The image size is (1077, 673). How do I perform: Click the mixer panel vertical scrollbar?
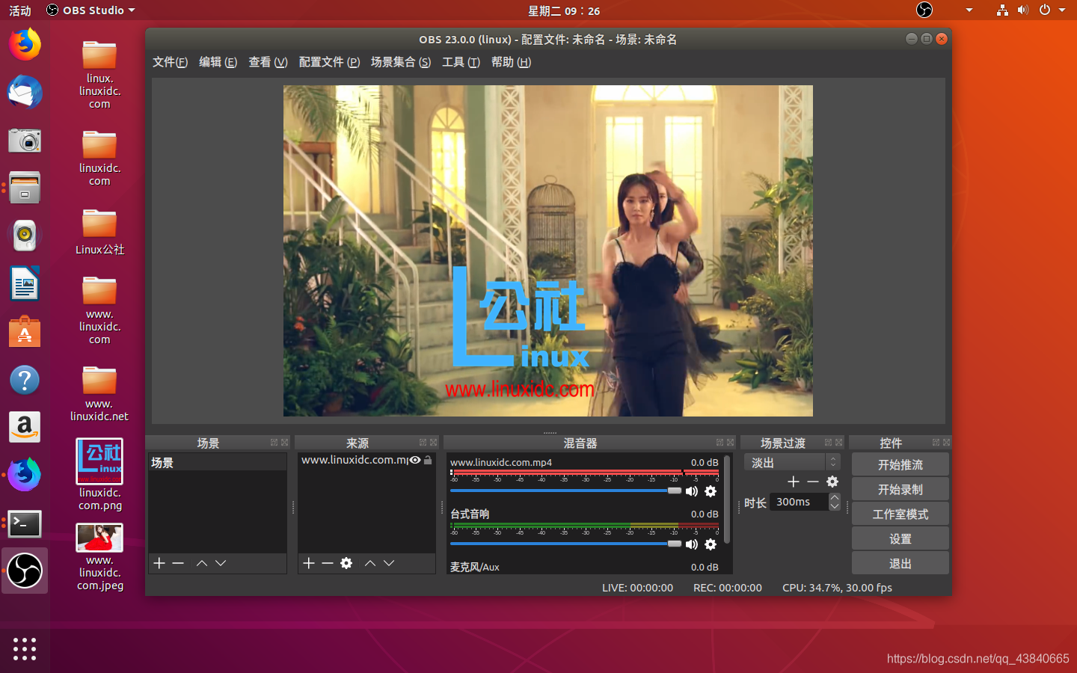click(x=727, y=499)
